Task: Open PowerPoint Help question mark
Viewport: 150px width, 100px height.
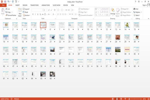Action: click(x=135, y=2)
